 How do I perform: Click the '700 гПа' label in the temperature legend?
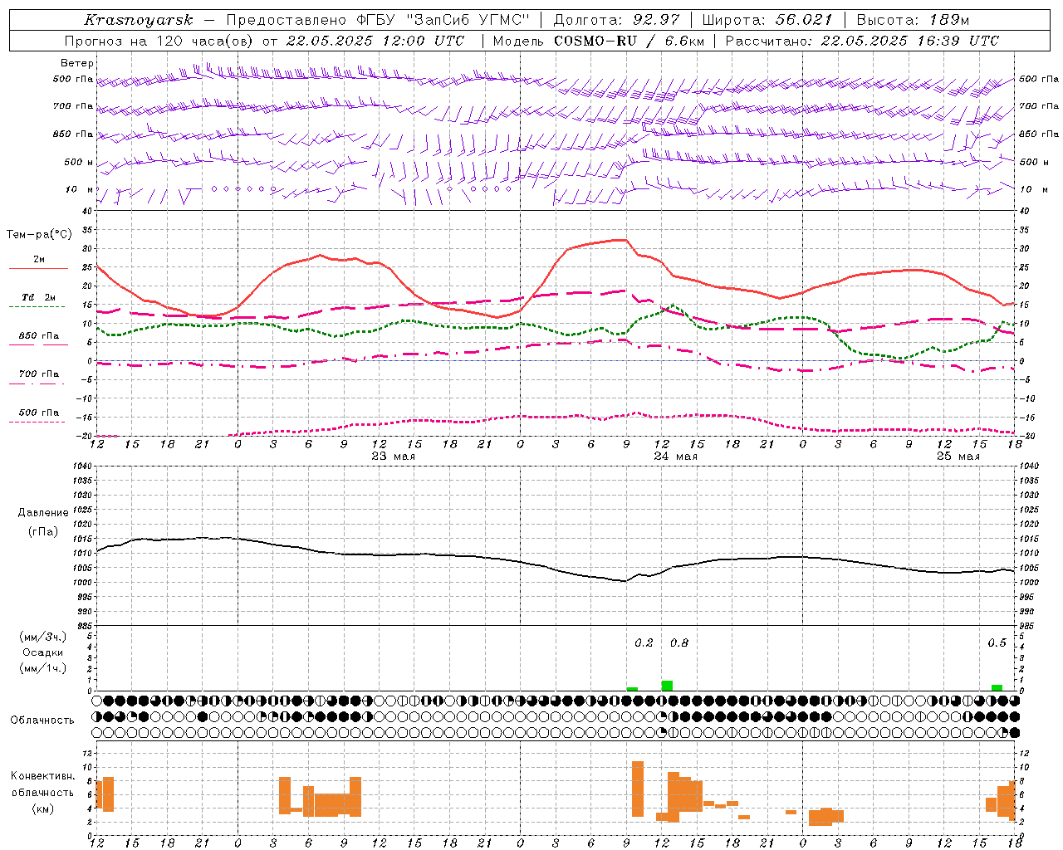coord(38,374)
